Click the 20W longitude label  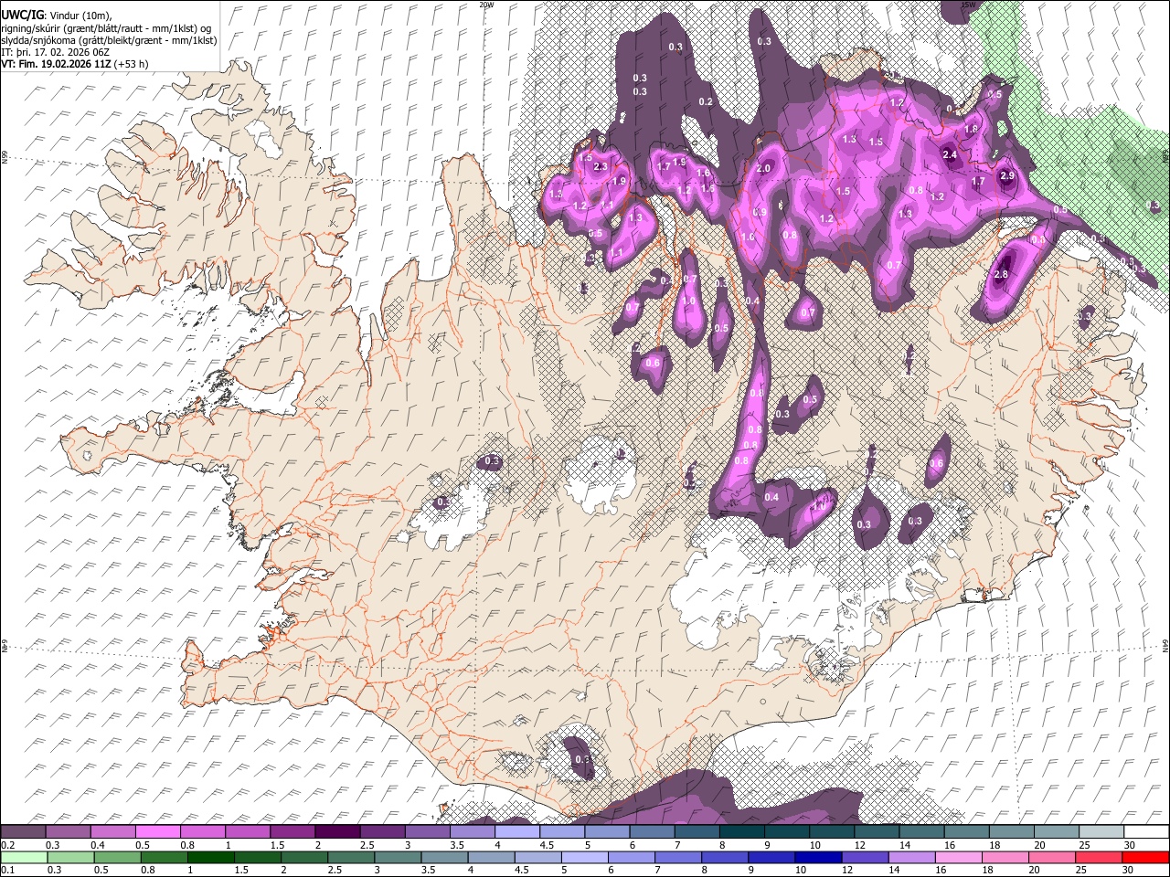(486, 5)
